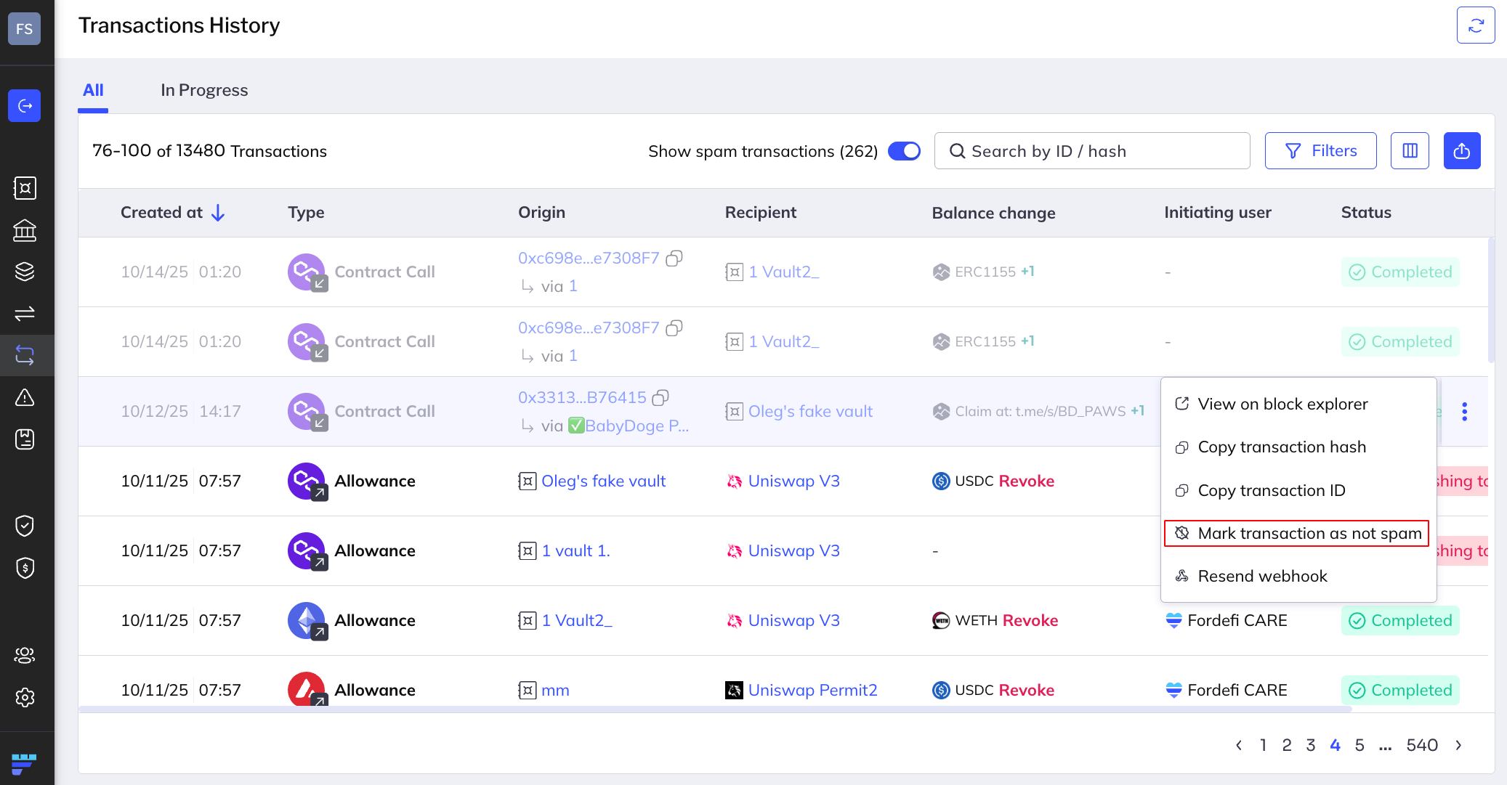Screen dimensions: 1507x785
Task: Open the column settings icon
Action: click(x=1410, y=151)
